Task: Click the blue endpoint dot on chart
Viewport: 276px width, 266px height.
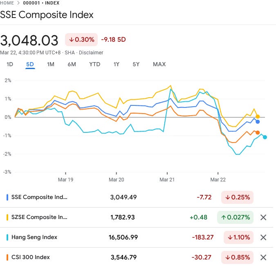Action: (x=258, y=122)
